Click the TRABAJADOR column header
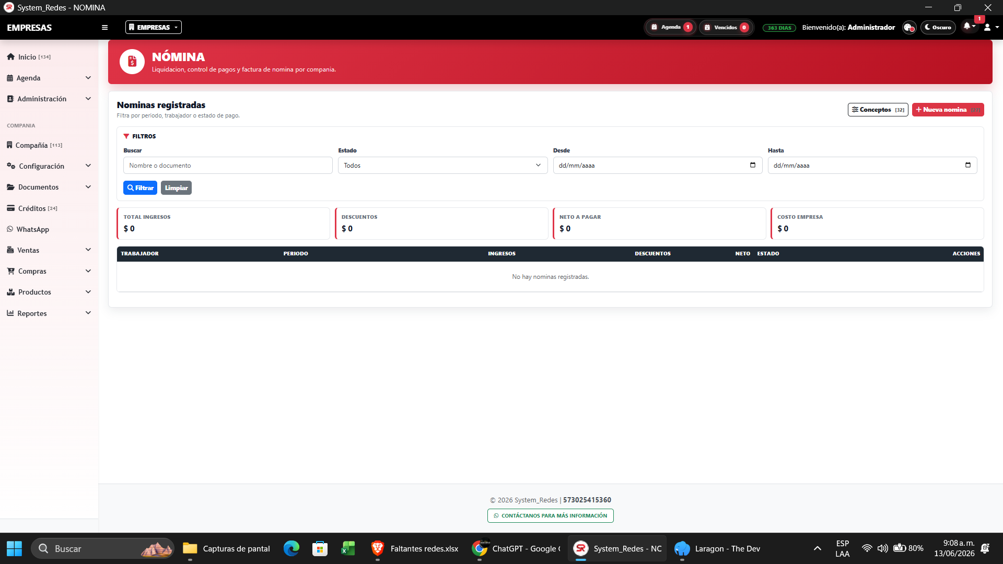Viewport: 1003px width, 564px height. [139, 254]
